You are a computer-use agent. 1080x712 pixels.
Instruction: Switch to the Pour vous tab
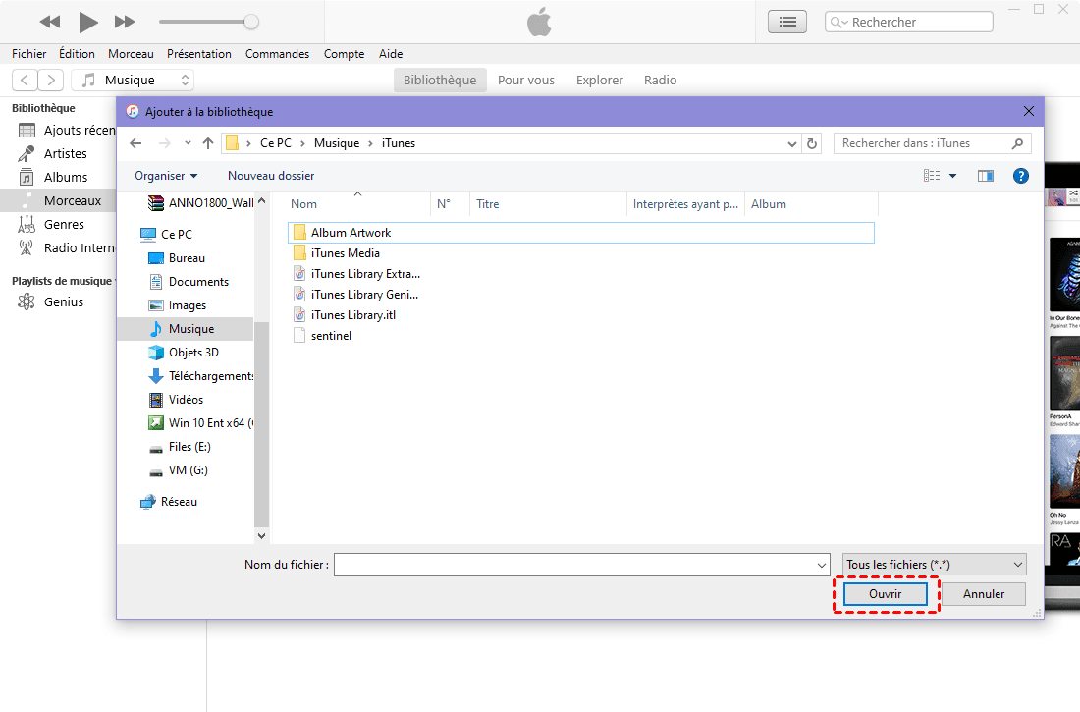click(525, 81)
